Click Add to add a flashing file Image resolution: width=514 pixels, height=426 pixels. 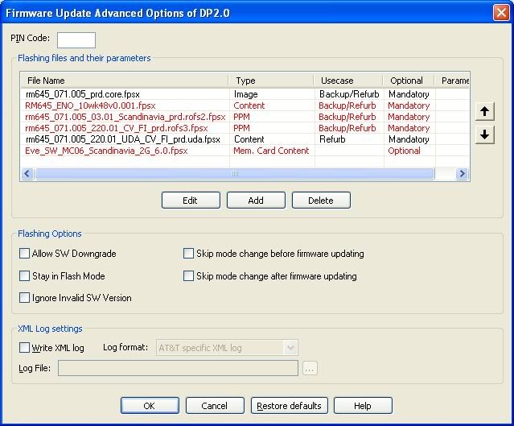(256, 201)
